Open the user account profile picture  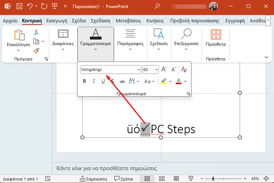click(x=213, y=7)
